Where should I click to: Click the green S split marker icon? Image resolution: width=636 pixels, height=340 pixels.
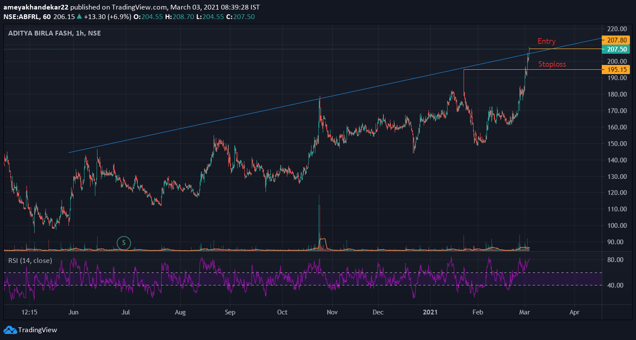point(124,243)
